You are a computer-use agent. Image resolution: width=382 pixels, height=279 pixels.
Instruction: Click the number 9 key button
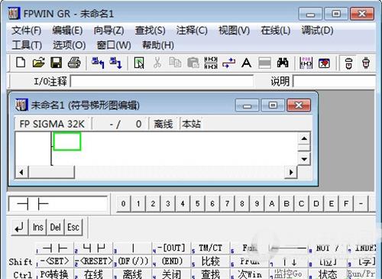(257, 203)
